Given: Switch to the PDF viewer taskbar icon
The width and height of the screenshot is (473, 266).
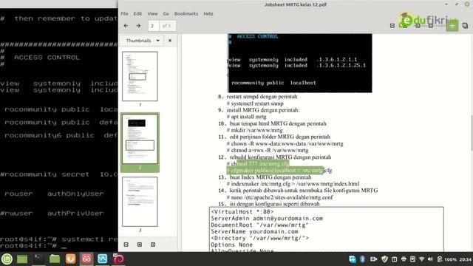Looking at the screenshot, I should point(86,259).
